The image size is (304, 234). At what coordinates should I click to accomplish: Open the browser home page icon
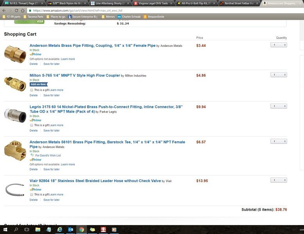[x=23, y=11]
